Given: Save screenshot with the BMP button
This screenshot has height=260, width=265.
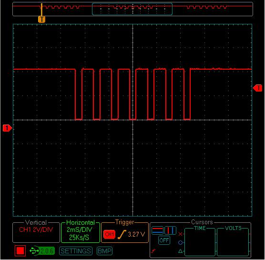Looking at the screenshot, I should [104, 251].
